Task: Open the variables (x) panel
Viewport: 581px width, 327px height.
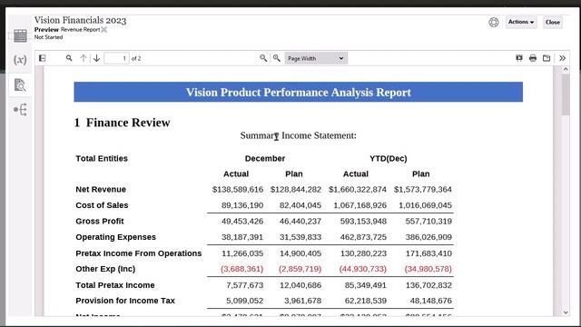Action: [x=20, y=60]
